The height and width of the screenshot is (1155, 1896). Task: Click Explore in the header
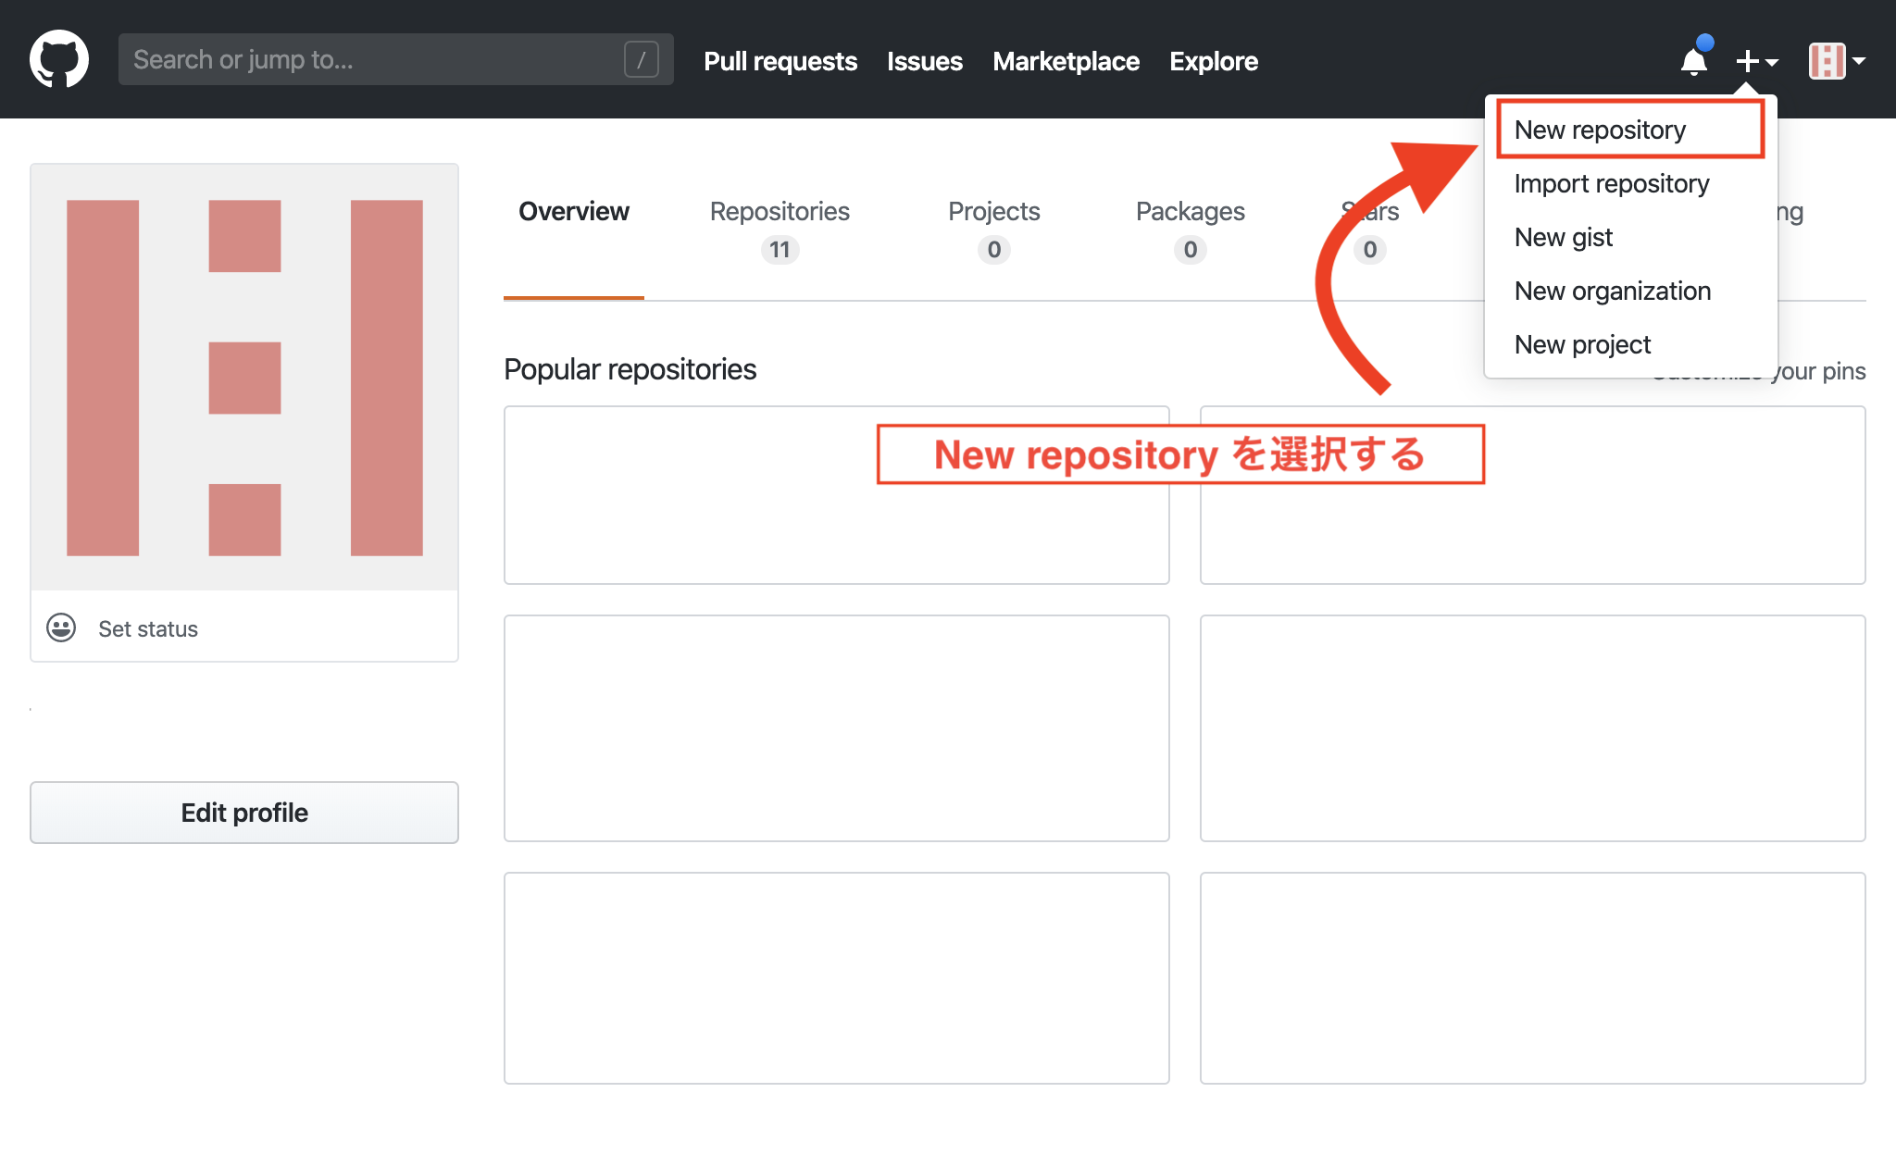(x=1213, y=61)
